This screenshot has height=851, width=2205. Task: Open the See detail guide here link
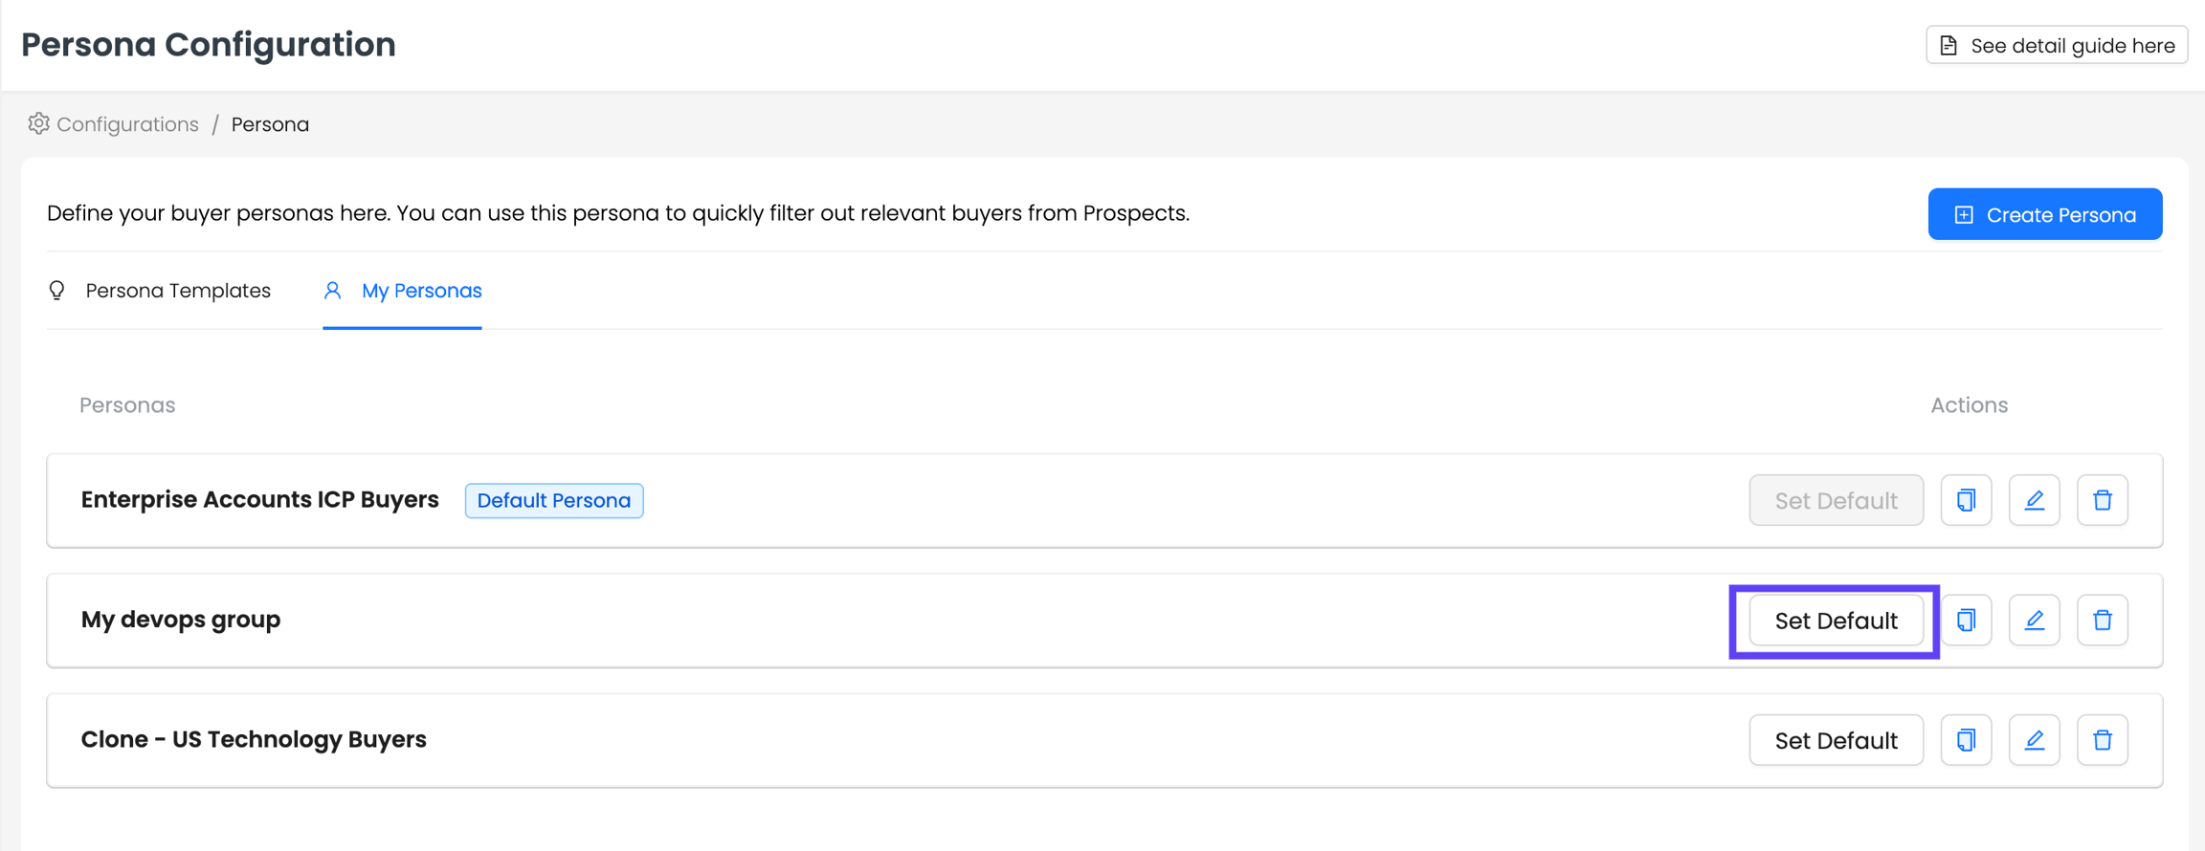click(x=2057, y=46)
